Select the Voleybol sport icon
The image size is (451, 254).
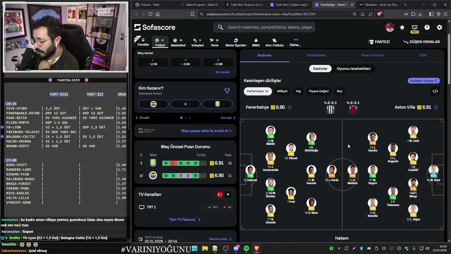click(x=197, y=42)
